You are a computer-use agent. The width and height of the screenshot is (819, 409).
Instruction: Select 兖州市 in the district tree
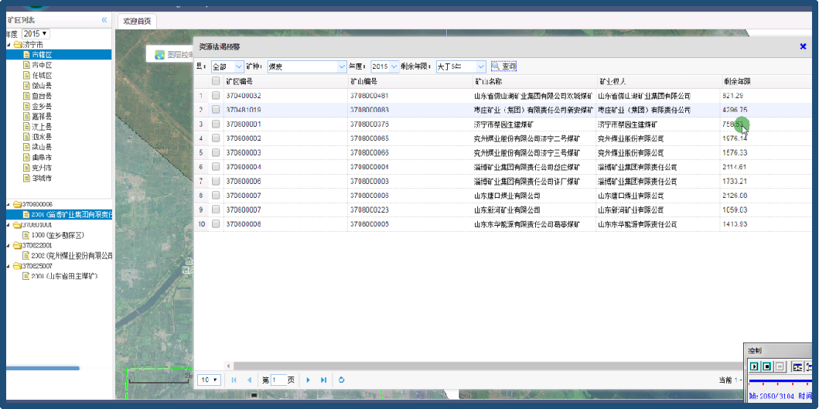[x=42, y=168]
